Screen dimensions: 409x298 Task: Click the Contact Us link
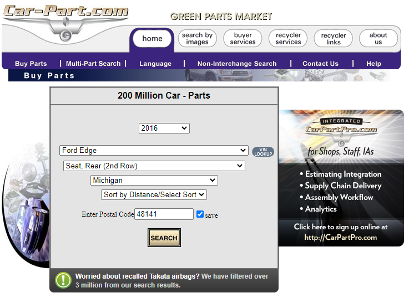320,64
